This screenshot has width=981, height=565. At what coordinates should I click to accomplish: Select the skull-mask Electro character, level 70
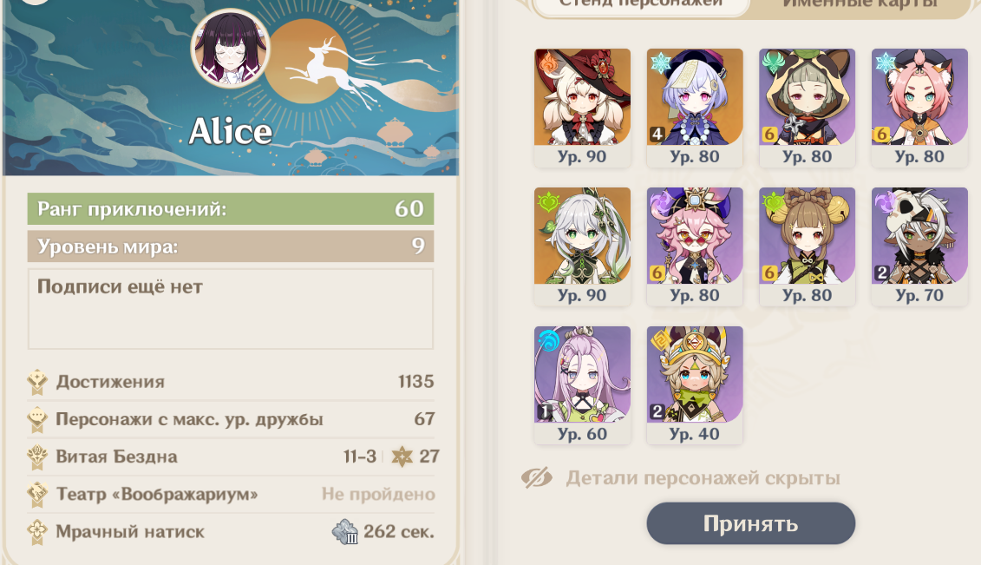pos(919,246)
